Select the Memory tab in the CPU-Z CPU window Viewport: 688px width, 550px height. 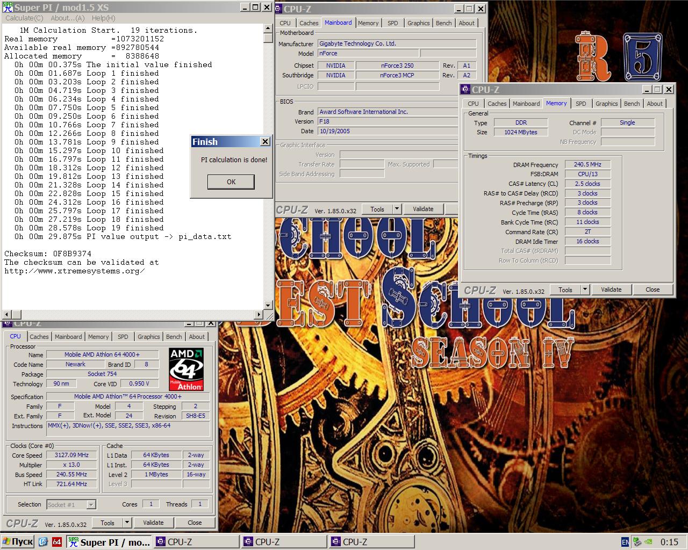pyautogui.click(x=98, y=337)
